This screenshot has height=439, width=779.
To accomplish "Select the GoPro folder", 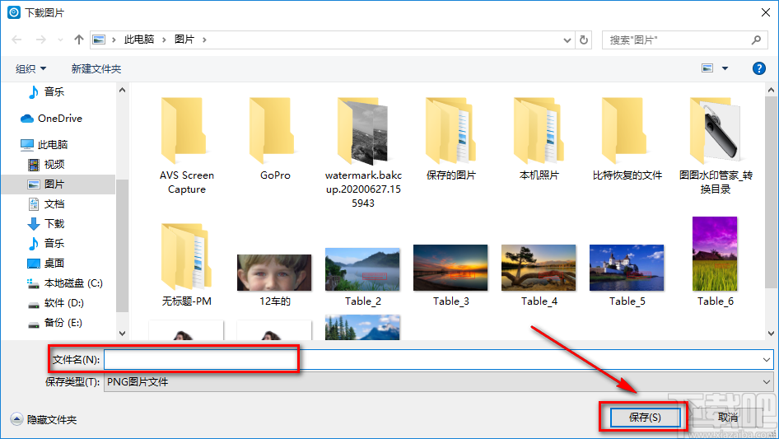I will 275,139.
